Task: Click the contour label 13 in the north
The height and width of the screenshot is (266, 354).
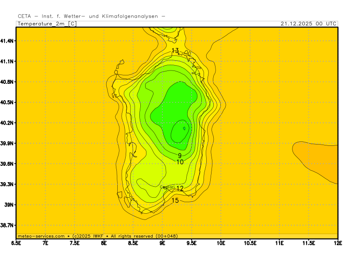Action: [175, 51]
